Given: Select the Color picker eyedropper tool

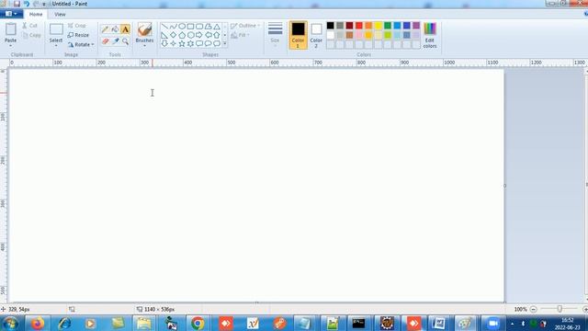Looking at the screenshot, I should click(x=115, y=40).
